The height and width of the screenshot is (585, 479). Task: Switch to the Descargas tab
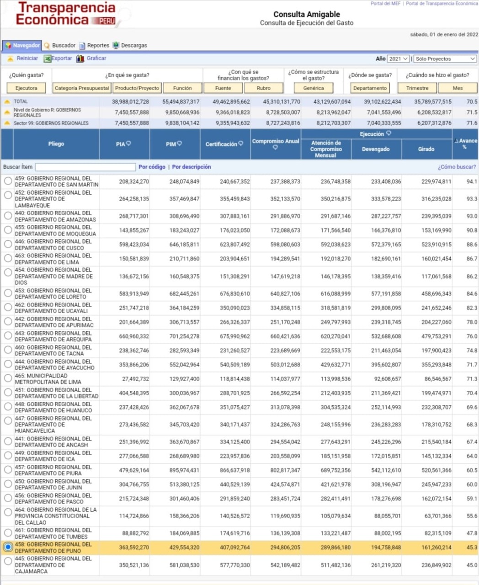pos(130,46)
